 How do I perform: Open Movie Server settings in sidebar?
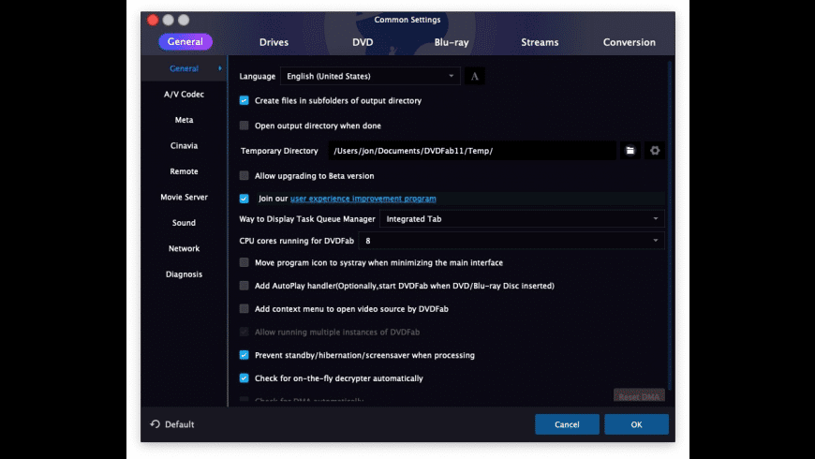(184, 198)
